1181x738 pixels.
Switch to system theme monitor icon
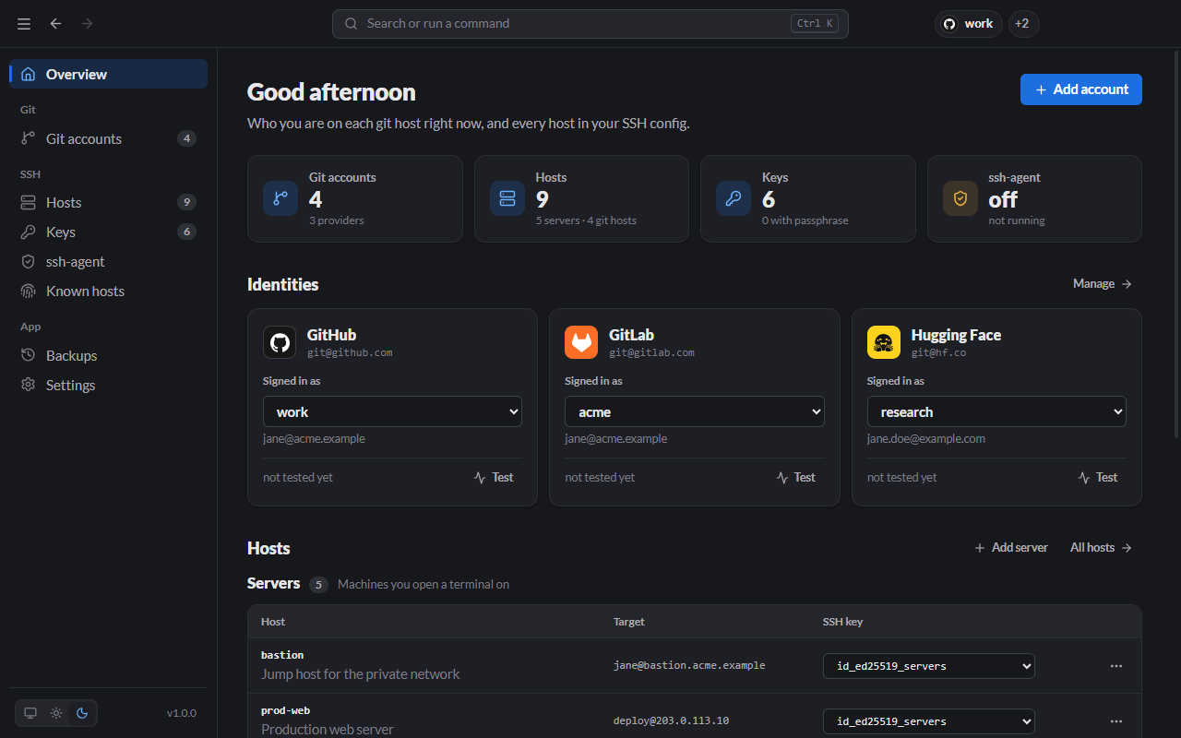[x=30, y=713]
